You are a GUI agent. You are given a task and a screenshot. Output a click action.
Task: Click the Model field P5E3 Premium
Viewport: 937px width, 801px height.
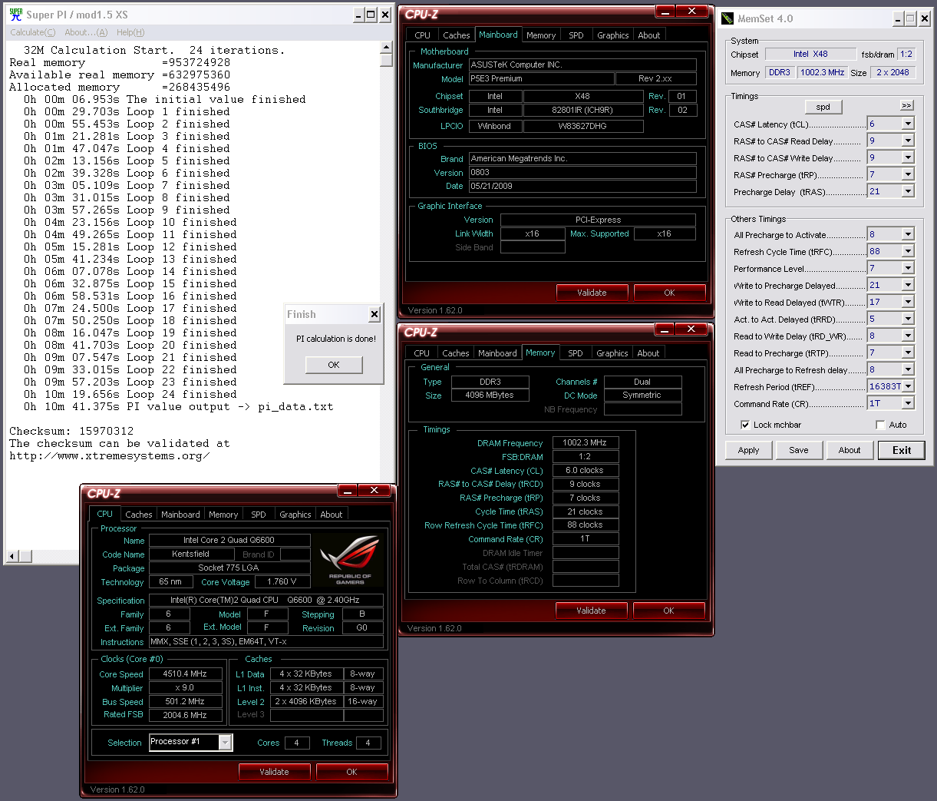point(542,78)
